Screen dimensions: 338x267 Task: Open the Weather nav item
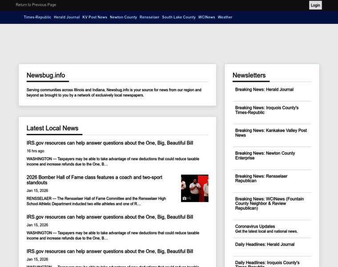[x=225, y=17]
